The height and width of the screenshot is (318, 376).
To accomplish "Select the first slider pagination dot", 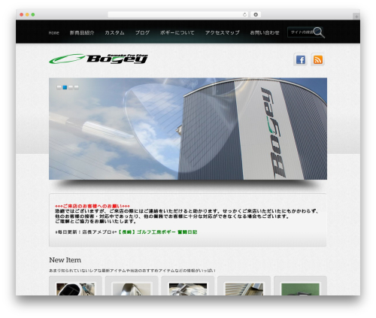I will [59, 87].
